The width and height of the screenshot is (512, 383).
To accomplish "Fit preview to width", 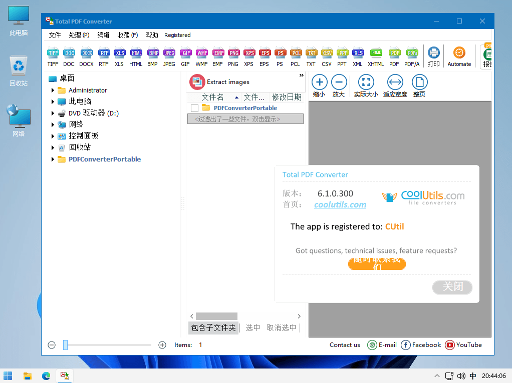I will click(x=395, y=85).
